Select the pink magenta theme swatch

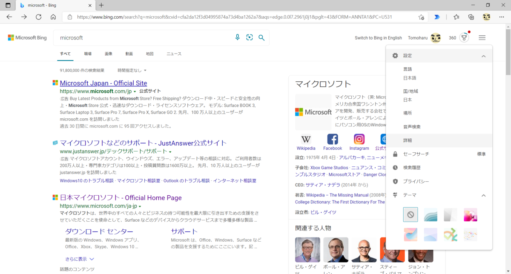coord(471,215)
